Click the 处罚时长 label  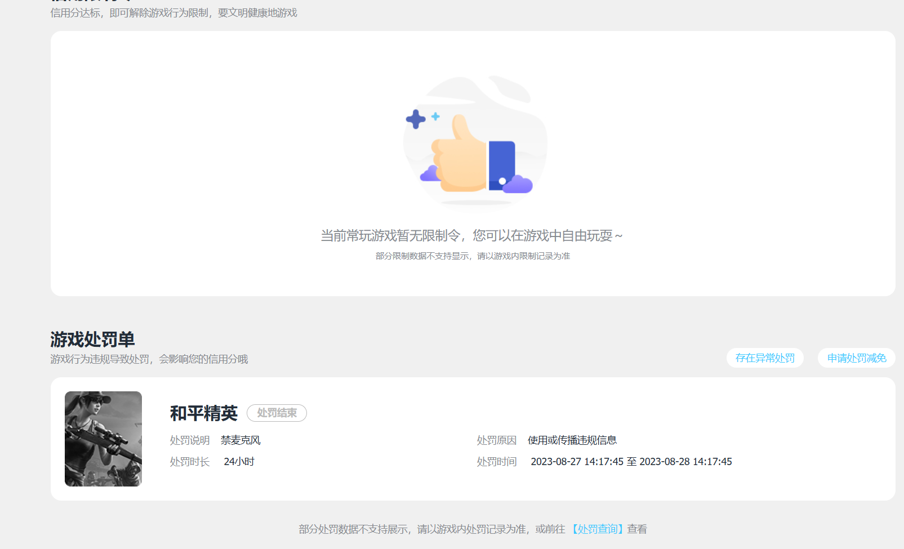click(x=190, y=462)
